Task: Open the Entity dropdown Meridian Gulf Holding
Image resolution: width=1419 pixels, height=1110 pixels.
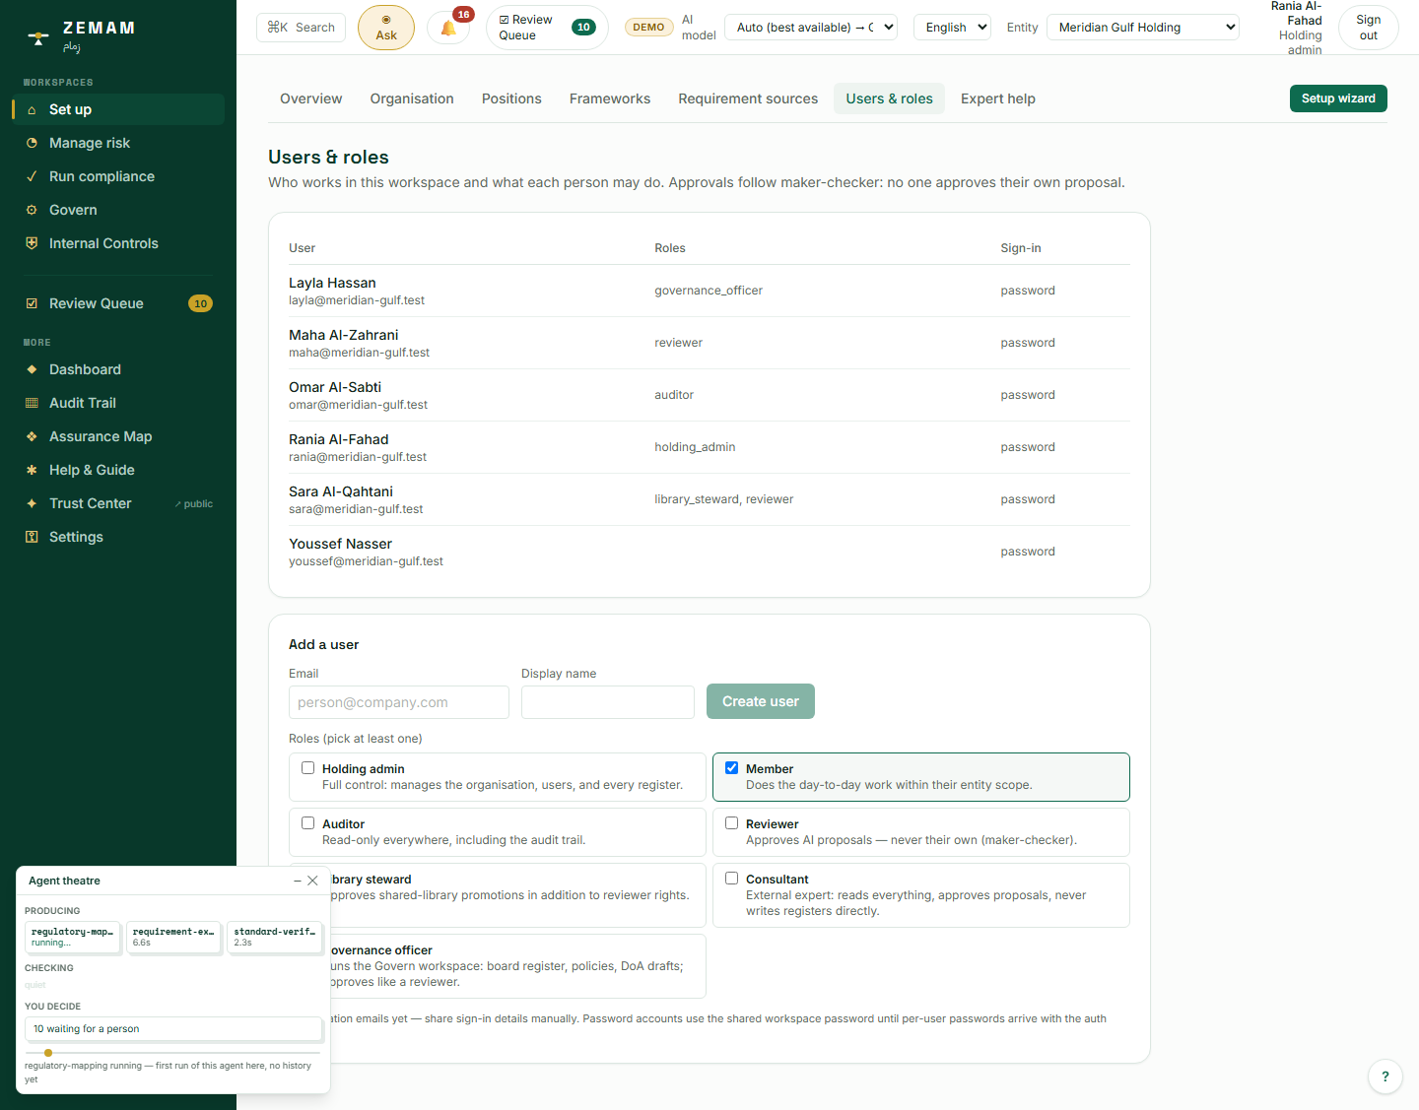Action: 1143,28
